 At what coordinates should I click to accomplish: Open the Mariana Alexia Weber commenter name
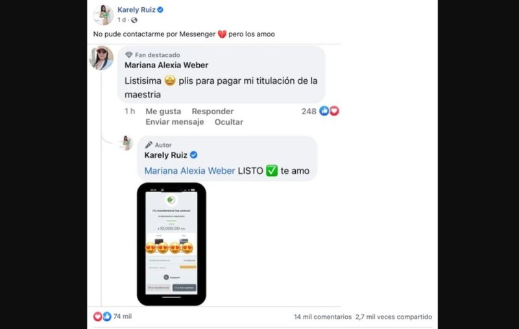(x=167, y=65)
